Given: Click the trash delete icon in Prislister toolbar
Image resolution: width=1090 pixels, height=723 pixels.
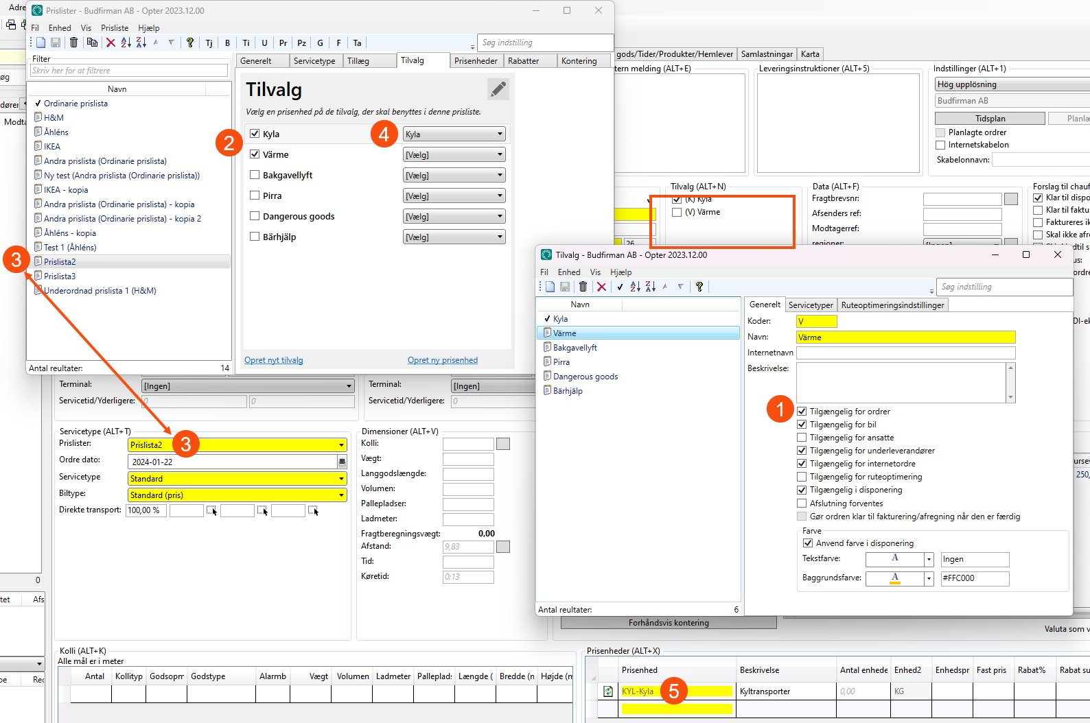Looking at the screenshot, I should 73,43.
